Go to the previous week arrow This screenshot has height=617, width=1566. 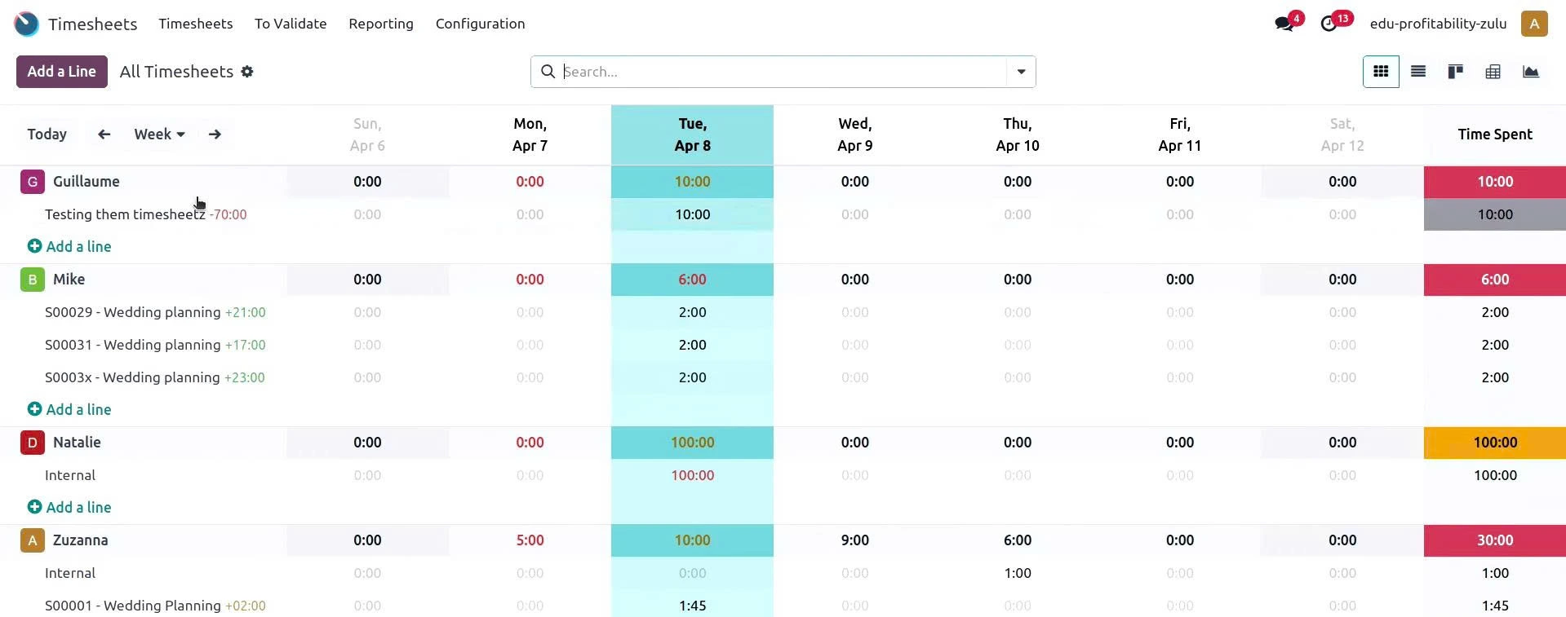(x=103, y=134)
